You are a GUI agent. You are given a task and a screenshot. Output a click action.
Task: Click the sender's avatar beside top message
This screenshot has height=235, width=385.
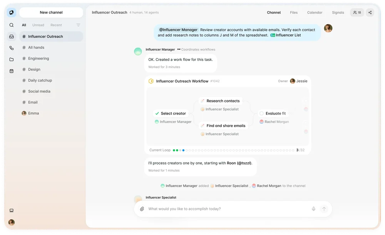click(328, 28)
